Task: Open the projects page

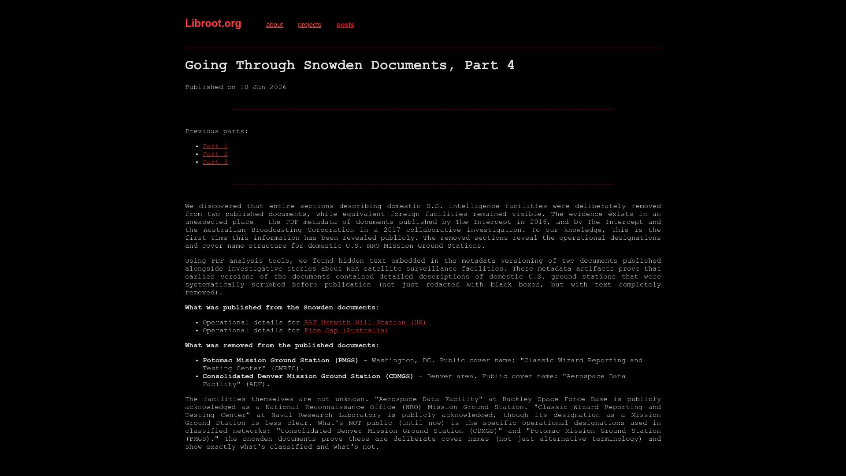Action: [309, 25]
